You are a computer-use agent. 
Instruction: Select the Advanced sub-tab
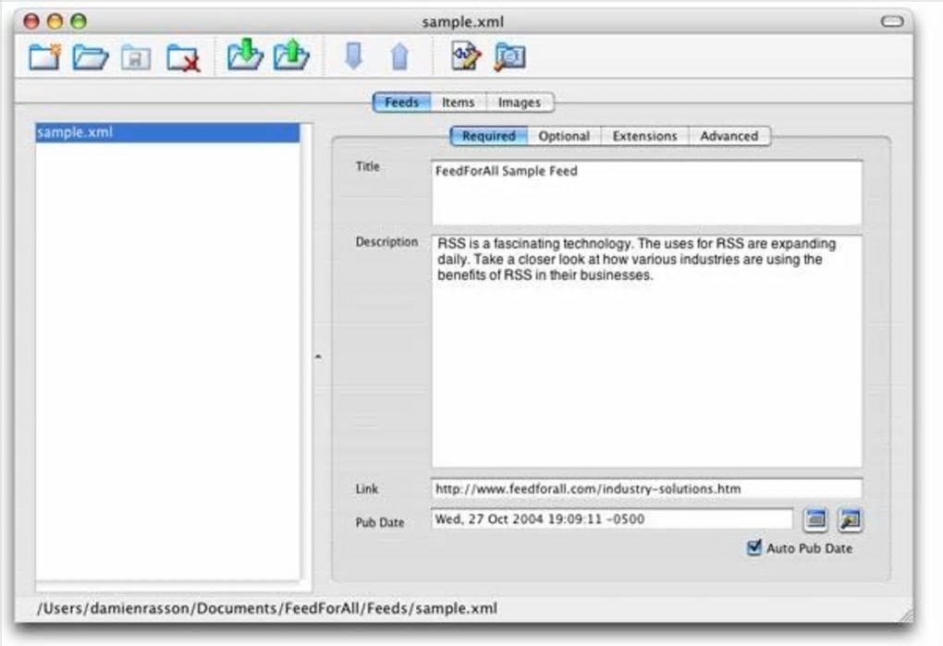729,136
